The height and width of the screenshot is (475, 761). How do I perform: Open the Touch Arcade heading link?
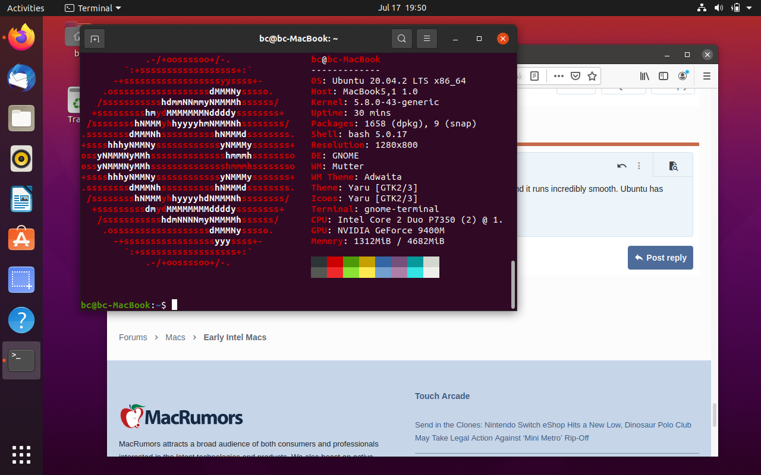442,396
